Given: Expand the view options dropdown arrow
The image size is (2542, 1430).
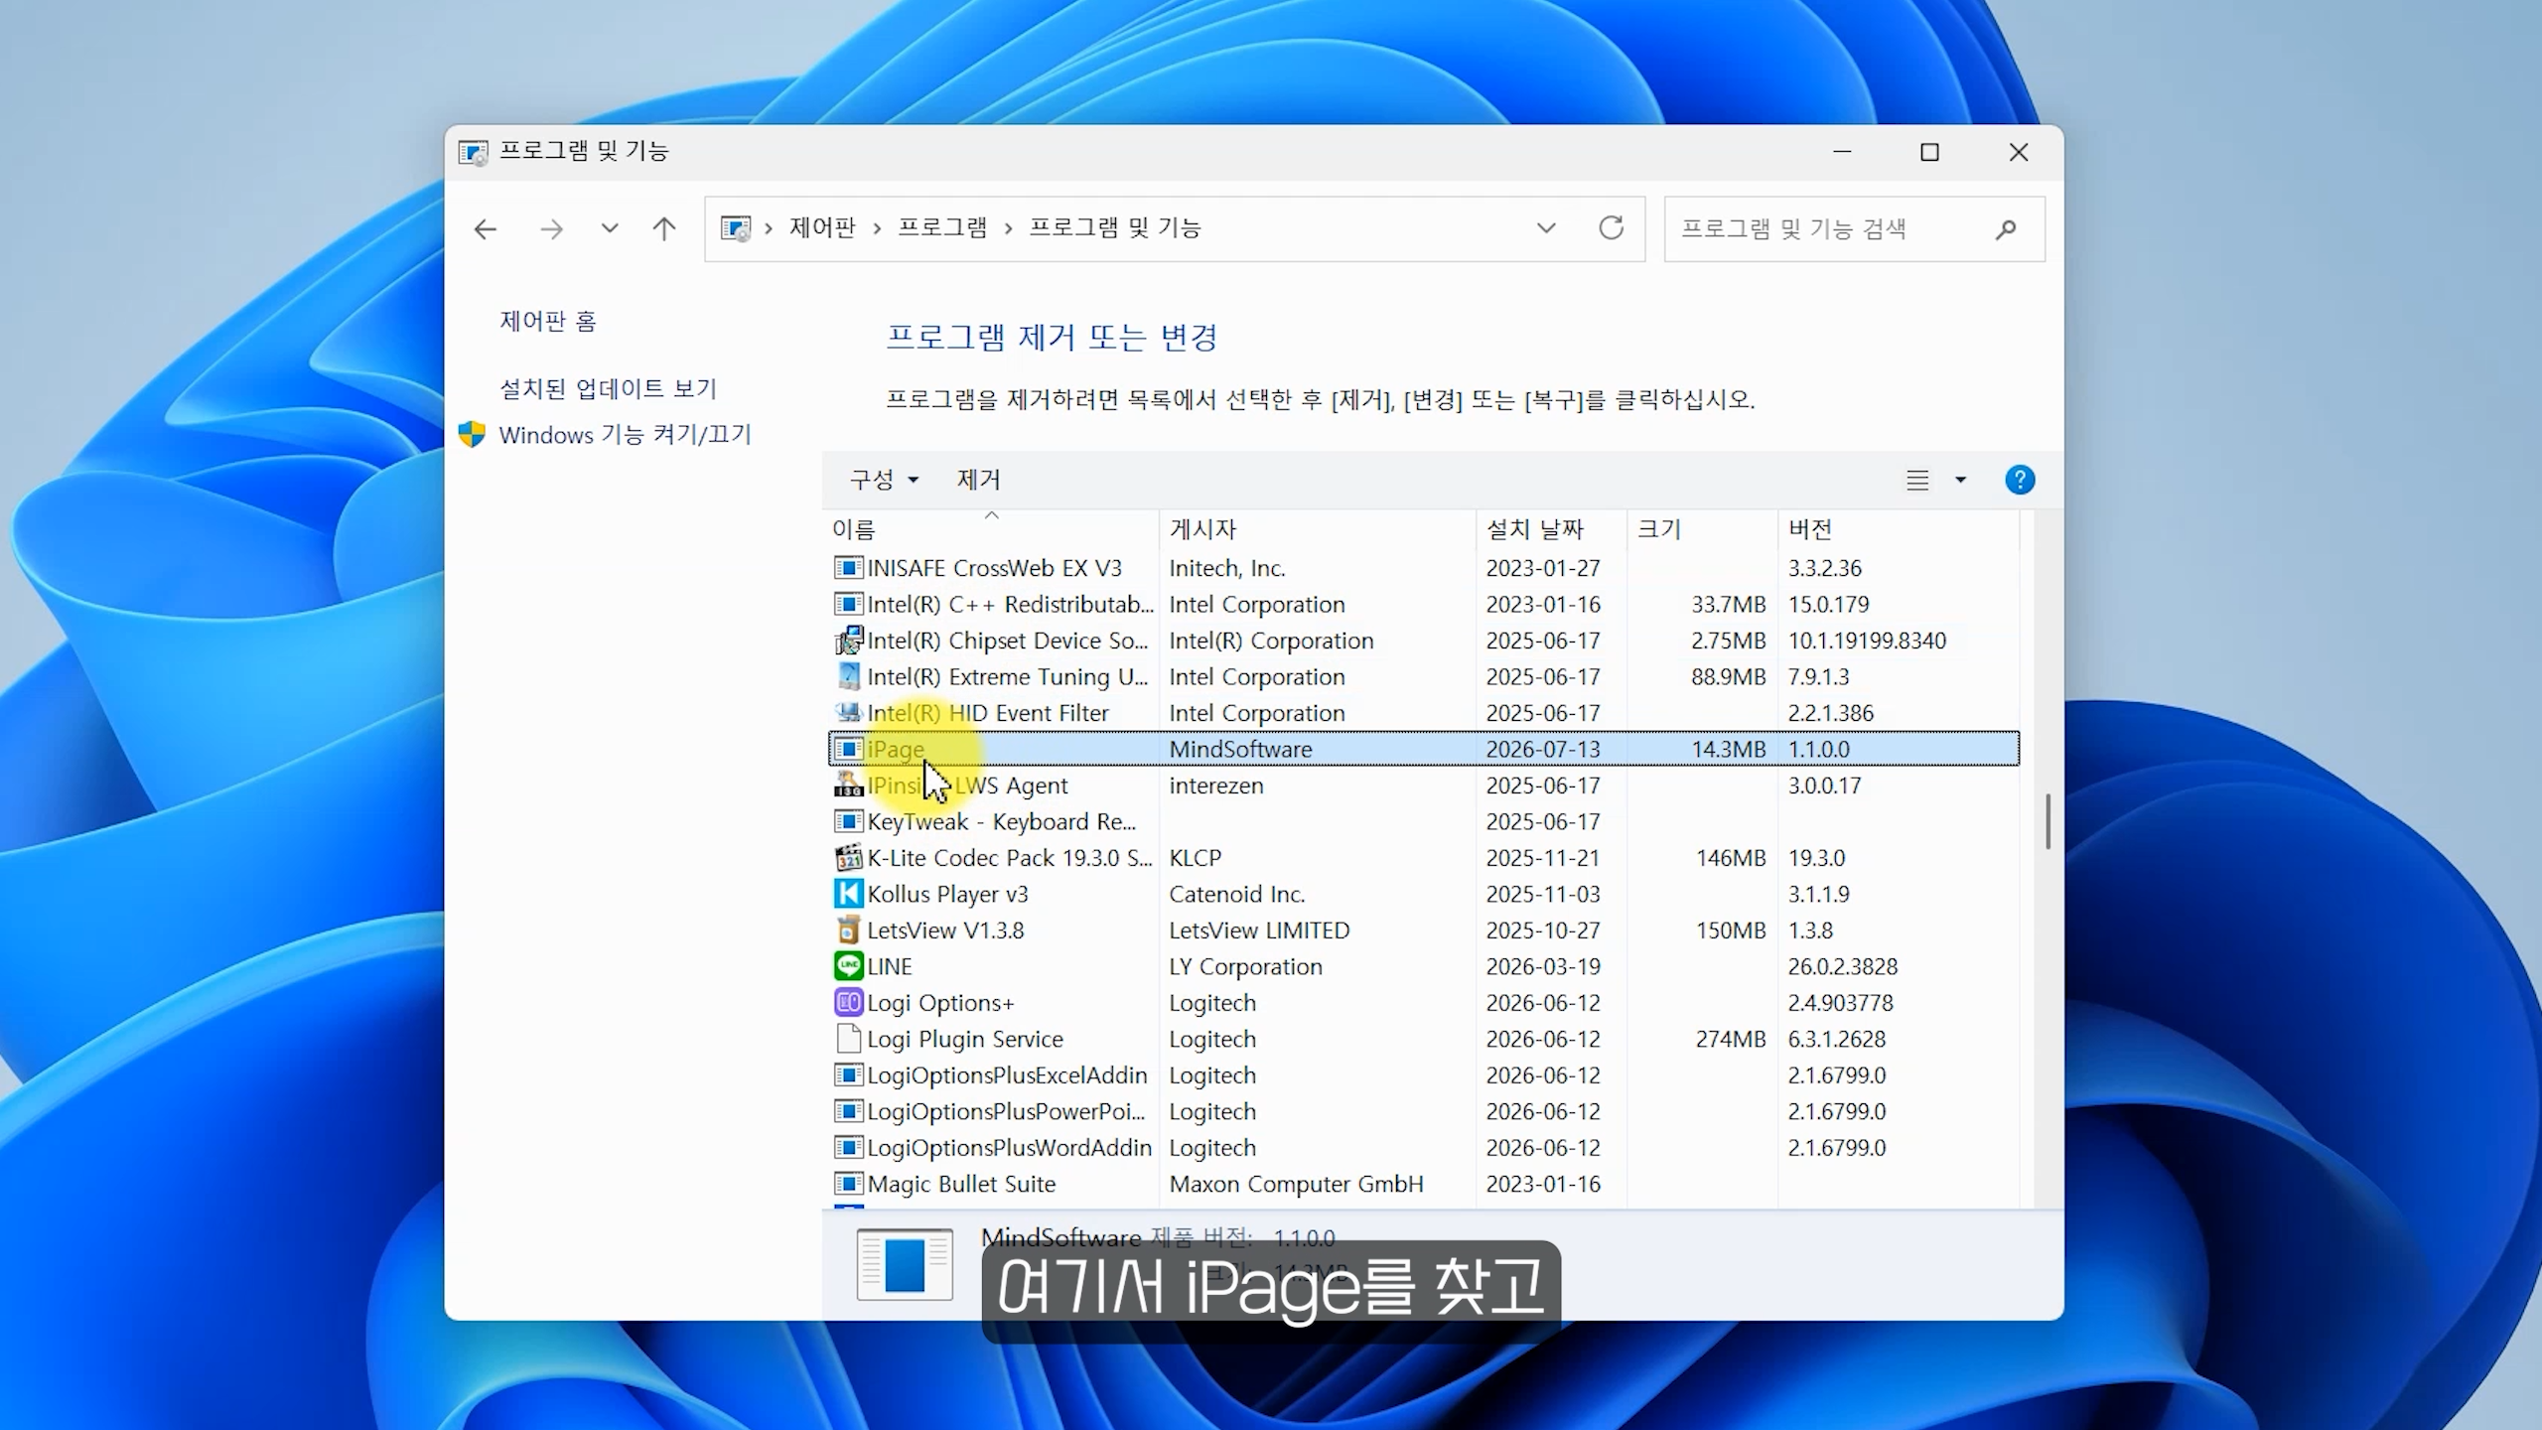Looking at the screenshot, I should tap(1960, 481).
